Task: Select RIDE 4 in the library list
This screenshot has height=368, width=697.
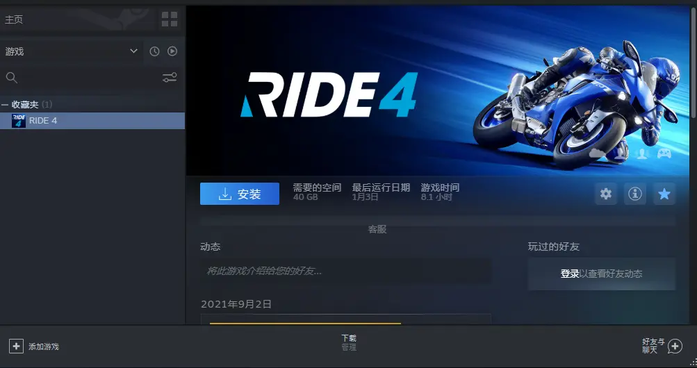Action: click(92, 121)
